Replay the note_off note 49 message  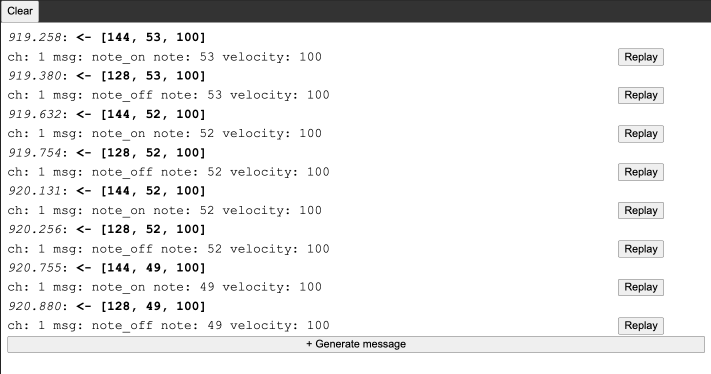click(x=640, y=325)
